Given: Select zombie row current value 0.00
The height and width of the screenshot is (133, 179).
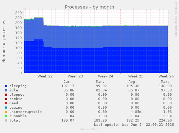Looking at the screenshot, I should [x=70, y=99].
